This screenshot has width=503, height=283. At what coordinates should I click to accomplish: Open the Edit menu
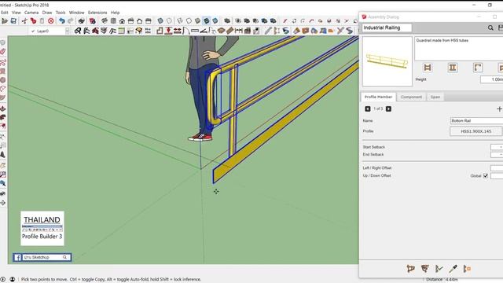pos(5,13)
